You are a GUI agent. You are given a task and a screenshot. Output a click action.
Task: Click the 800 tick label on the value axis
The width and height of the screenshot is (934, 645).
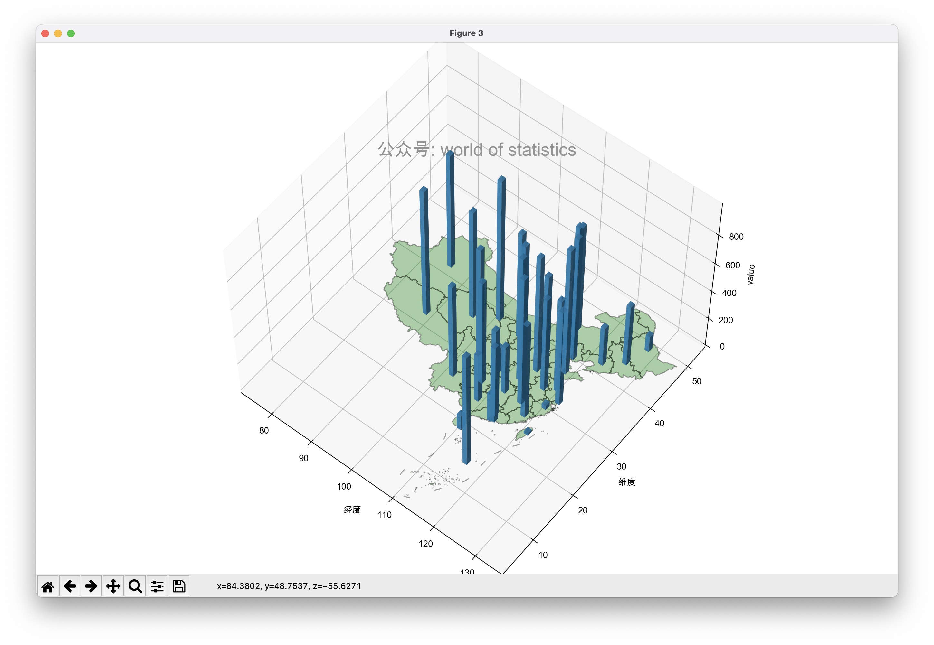(736, 237)
